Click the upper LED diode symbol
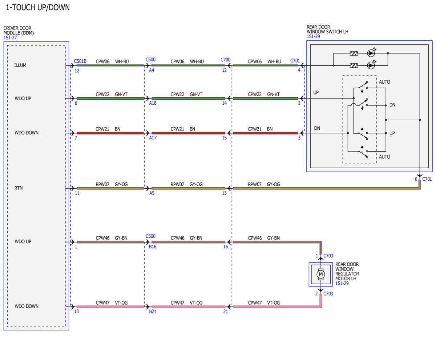436x337 pixels. (371, 53)
